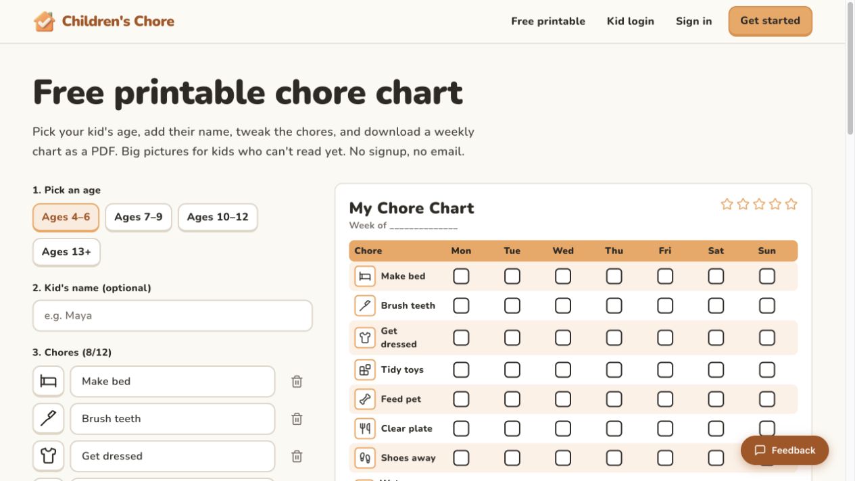Viewport: 855px width, 481px height.
Task: Check Brush teeth for Tuesday
Action: (x=512, y=305)
